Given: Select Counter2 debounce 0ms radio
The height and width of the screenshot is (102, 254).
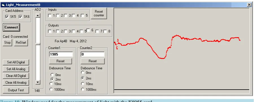Looking at the screenshot, I should point(83,72).
